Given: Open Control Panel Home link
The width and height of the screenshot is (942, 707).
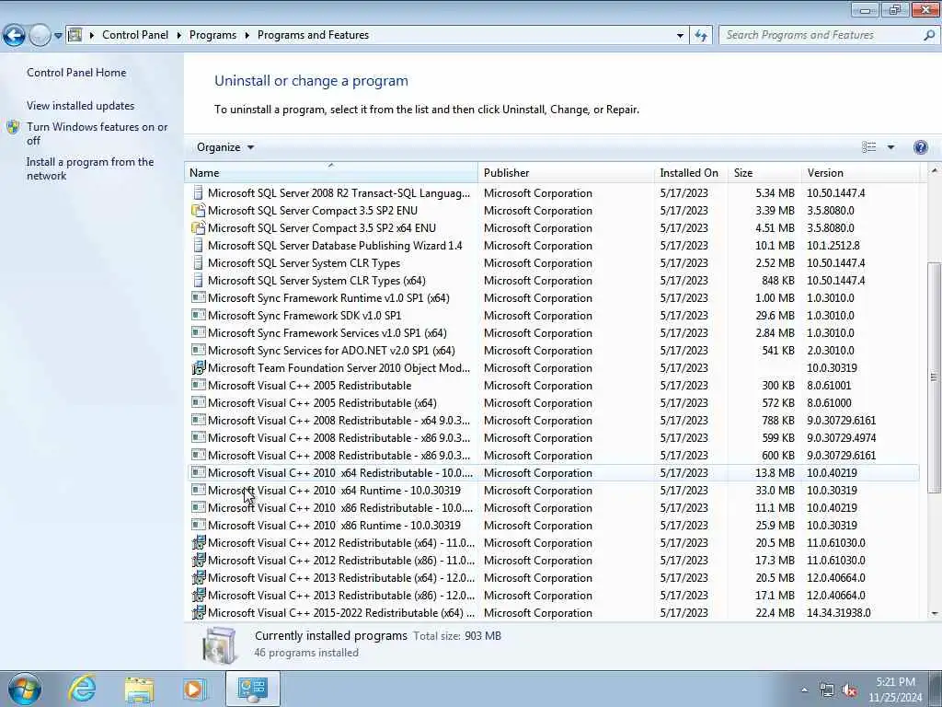Looking at the screenshot, I should coord(76,73).
